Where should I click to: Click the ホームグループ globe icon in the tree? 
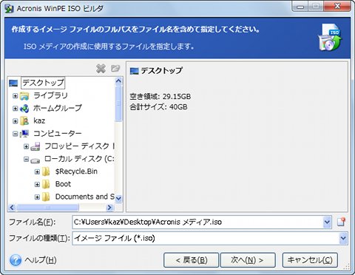tap(24, 108)
